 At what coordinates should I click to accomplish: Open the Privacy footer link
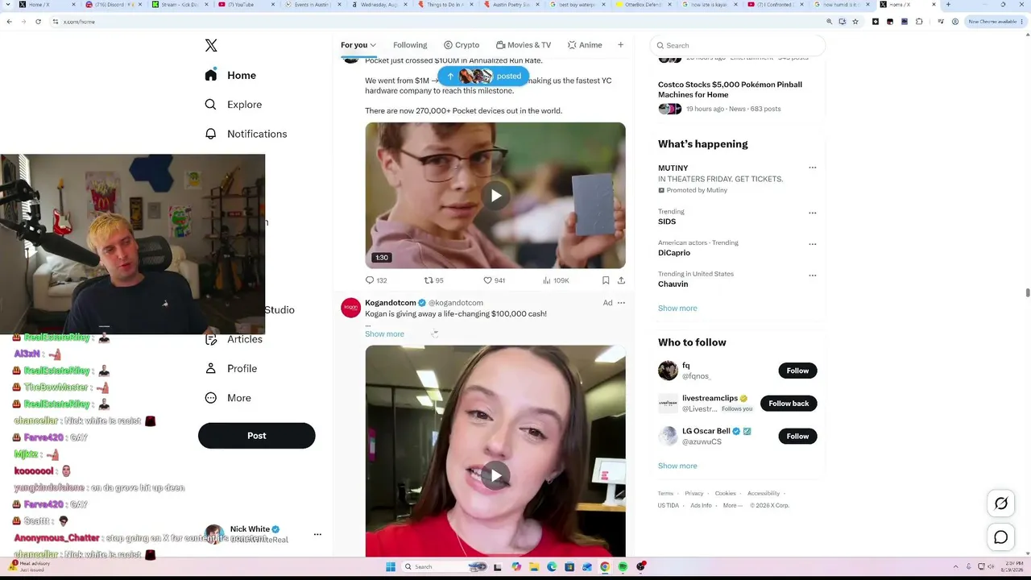(694, 493)
